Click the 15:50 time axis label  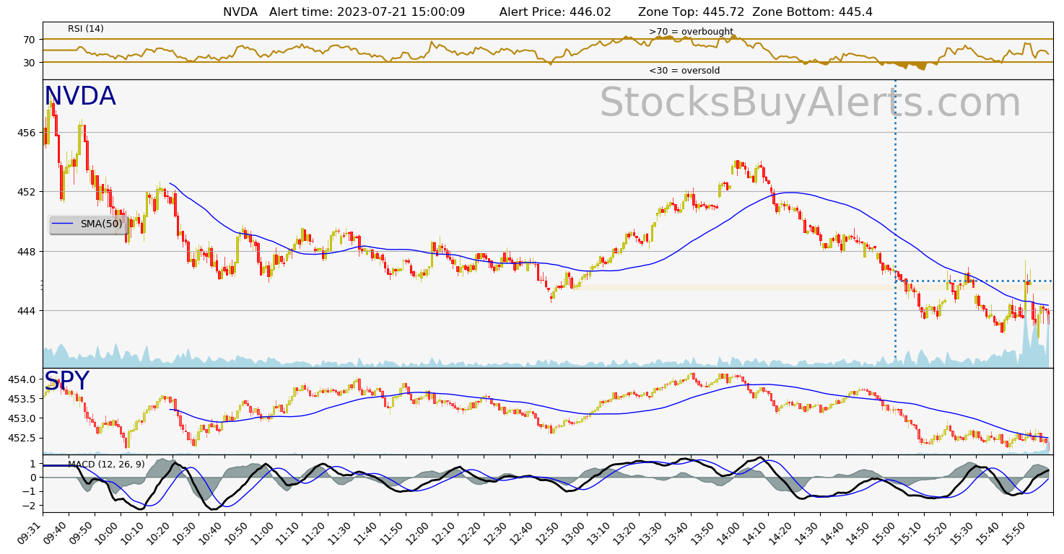coord(1016,532)
